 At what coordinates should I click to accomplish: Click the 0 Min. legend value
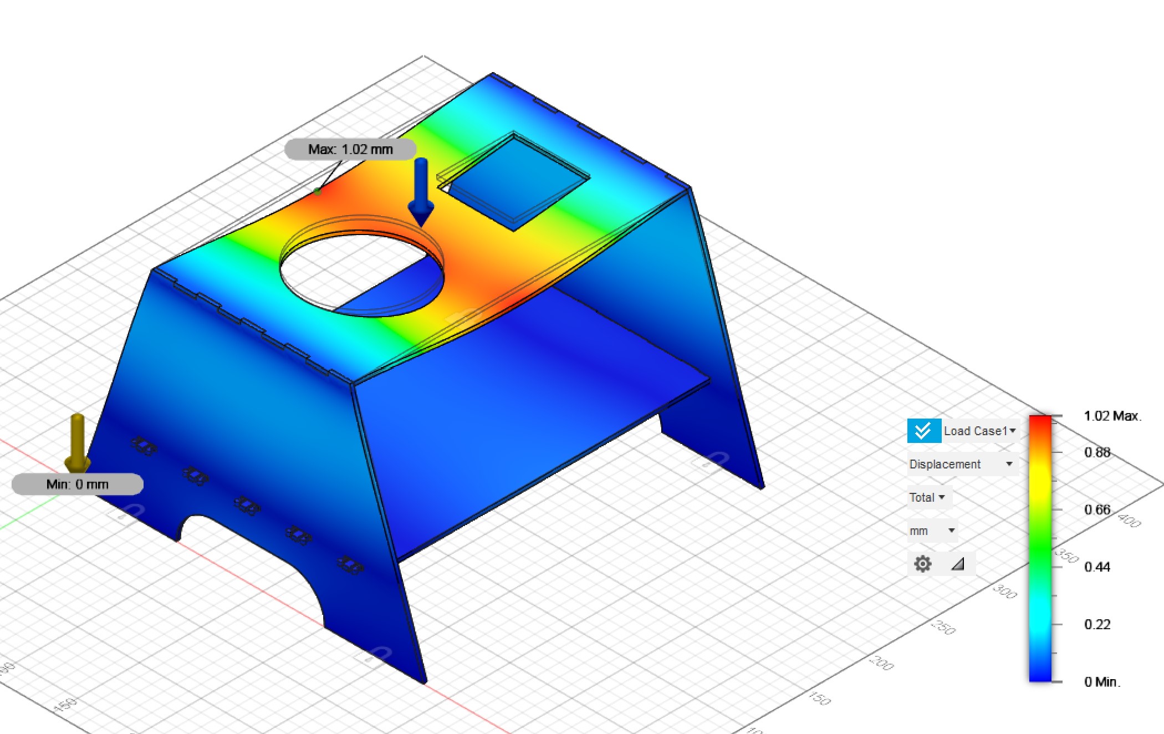[1102, 682]
